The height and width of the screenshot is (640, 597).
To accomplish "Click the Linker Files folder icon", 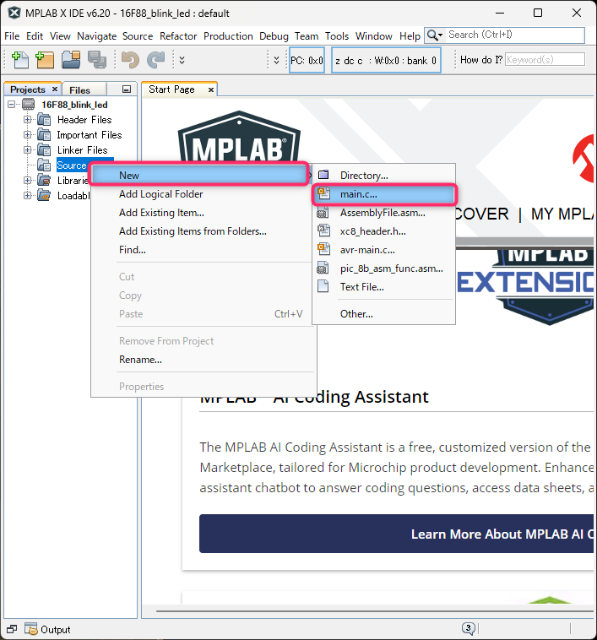I will 44,149.
